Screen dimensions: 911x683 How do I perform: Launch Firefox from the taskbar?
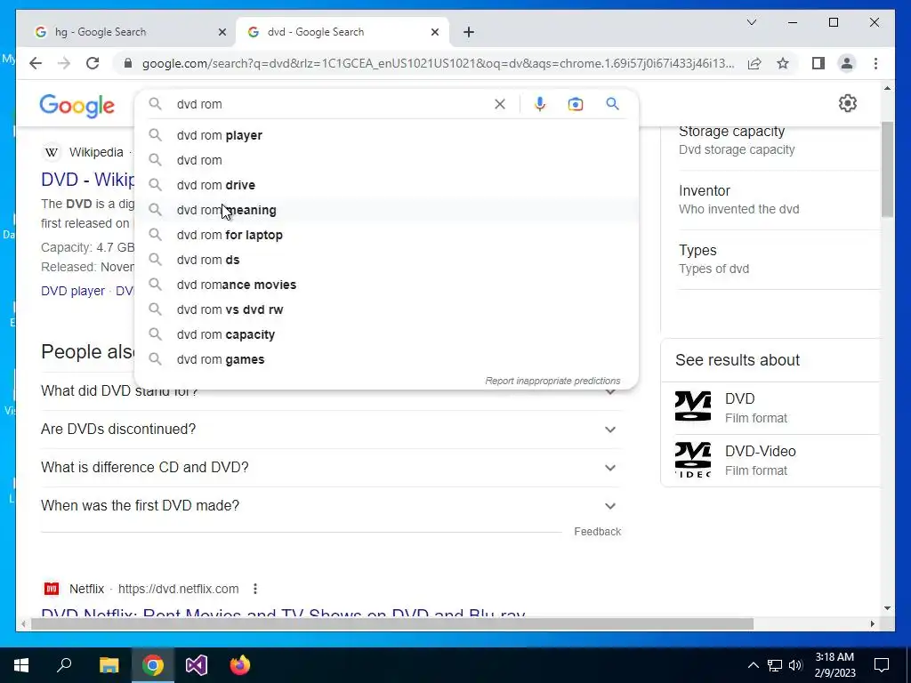[240, 665]
